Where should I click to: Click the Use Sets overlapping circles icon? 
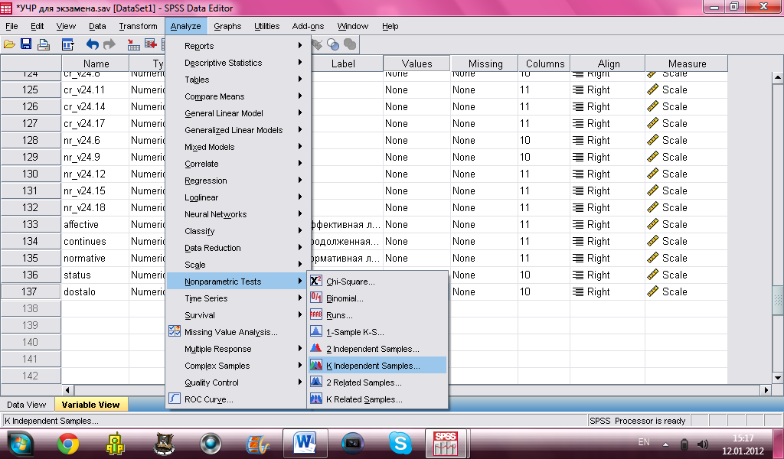click(x=333, y=45)
